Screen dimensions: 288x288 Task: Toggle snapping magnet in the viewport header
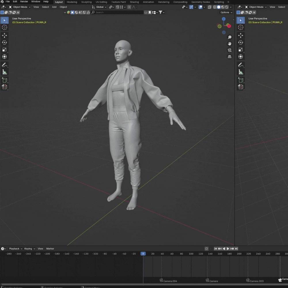[118, 7]
